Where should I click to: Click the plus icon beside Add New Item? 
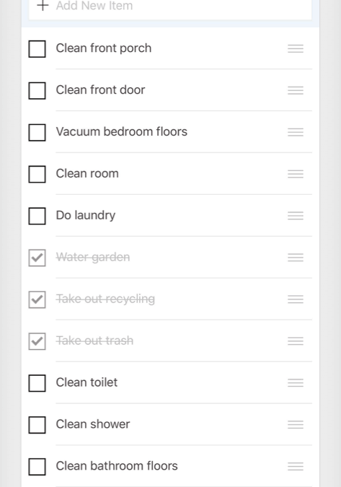43,5
